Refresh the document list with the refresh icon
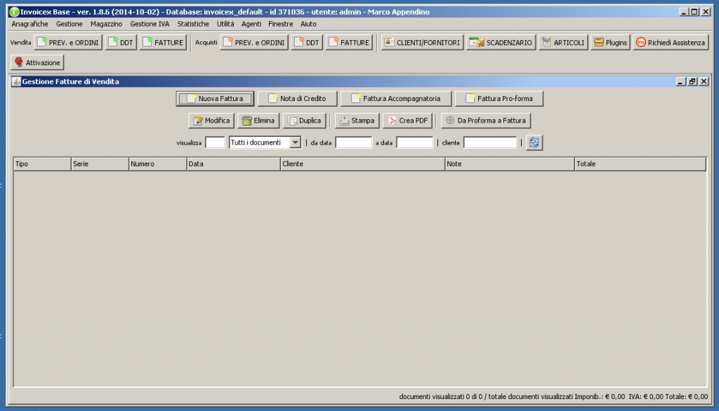 click(532, 142)
